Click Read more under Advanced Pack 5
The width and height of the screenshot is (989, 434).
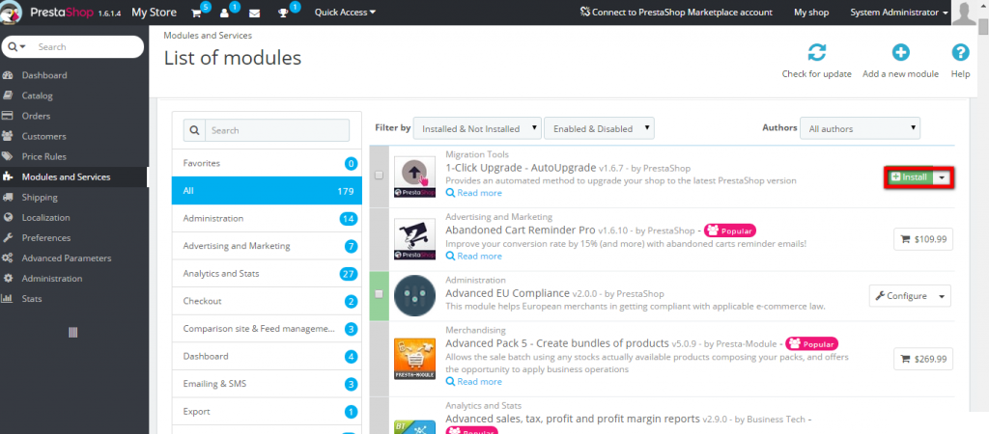(473, 382)
